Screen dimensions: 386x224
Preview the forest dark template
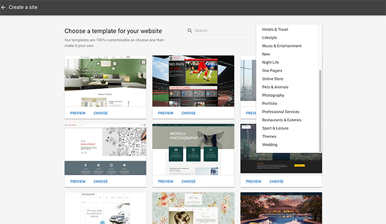click(254, 181)
